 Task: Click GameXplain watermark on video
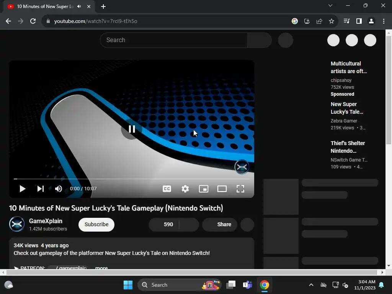coord(242,167)
